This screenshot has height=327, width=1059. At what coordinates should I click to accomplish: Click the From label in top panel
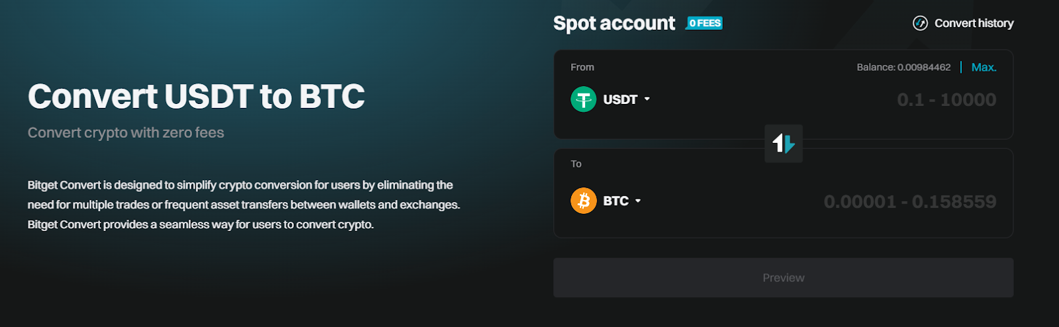582,68
